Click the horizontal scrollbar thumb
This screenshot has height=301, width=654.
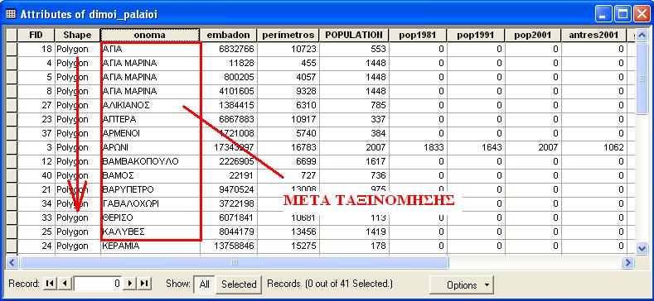click(x=234, y=263)
